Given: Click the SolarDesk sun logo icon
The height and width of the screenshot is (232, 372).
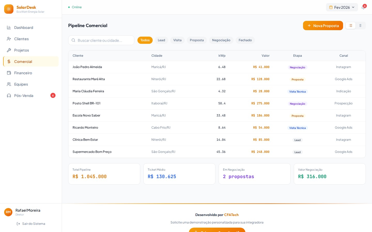Looking at the screenshot, I should coord(9,9).
